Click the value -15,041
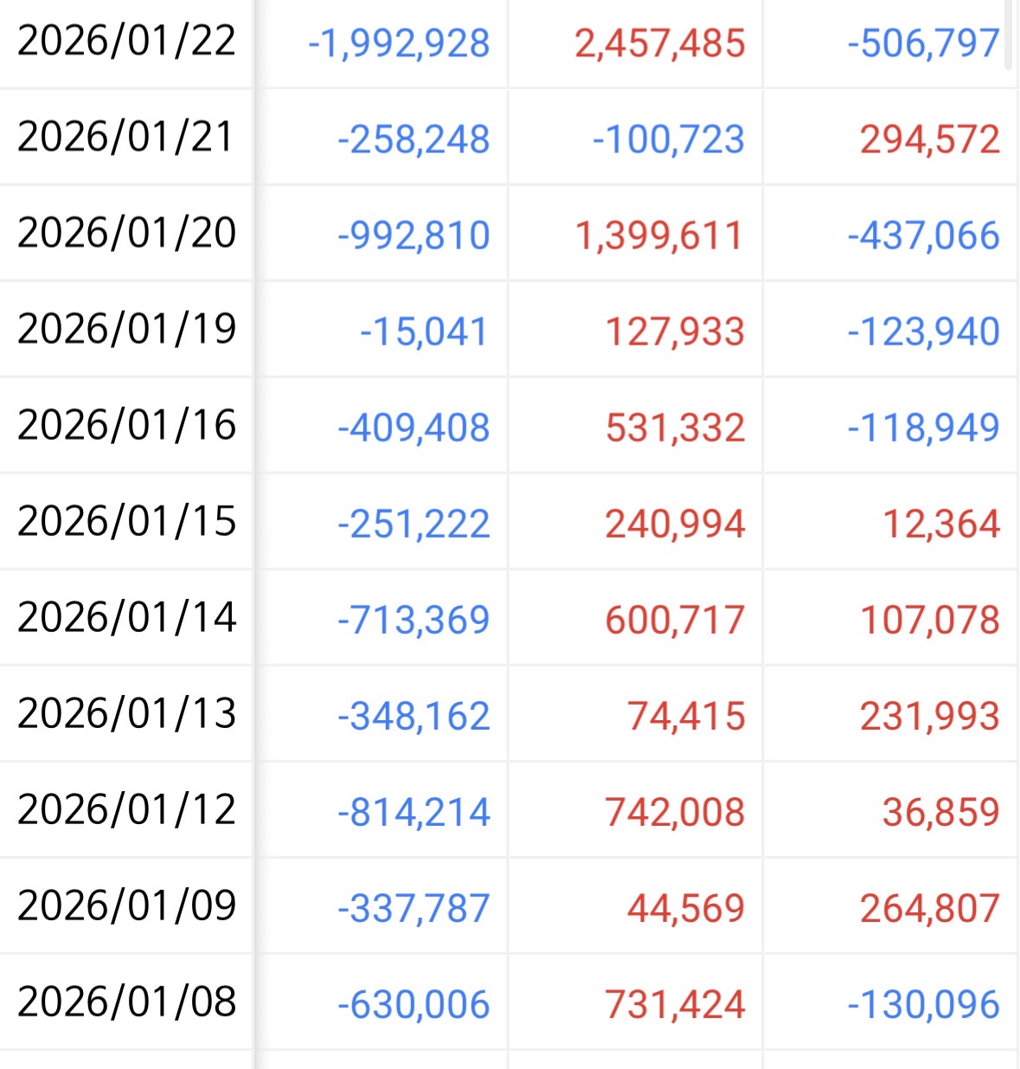Viewport: 1020px width, 1069px height. coord(424,332)
